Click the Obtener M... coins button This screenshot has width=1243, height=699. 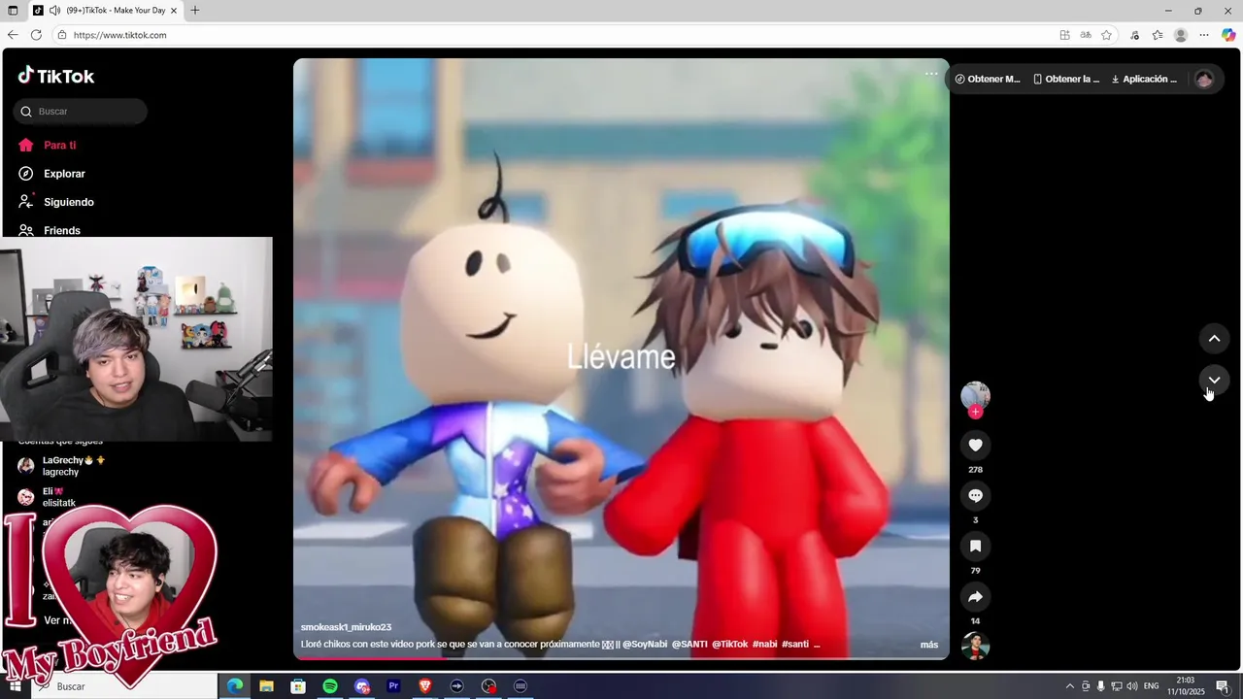coord(988,79)
